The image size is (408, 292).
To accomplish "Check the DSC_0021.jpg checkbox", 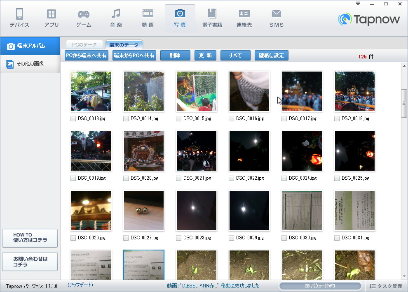I will [x=179, y=178].
